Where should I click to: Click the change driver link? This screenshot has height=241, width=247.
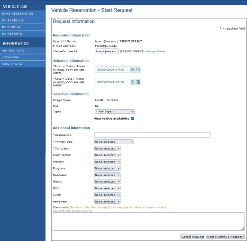pos(156,51)
